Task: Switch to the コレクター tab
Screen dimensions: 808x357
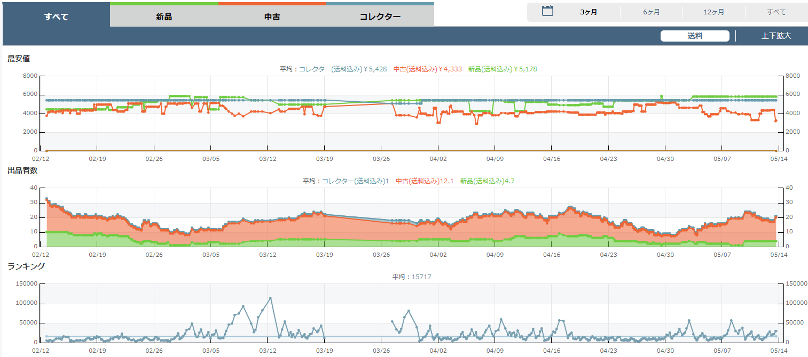Action: pos(380,17)
